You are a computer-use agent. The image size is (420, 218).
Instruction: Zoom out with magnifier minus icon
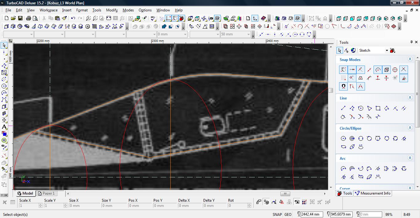coord(95,18)
